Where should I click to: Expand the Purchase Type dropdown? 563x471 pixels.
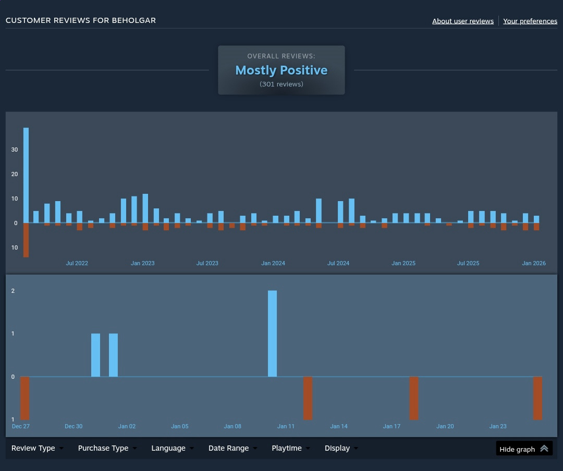pyautogui.click(x=107, y=448)
